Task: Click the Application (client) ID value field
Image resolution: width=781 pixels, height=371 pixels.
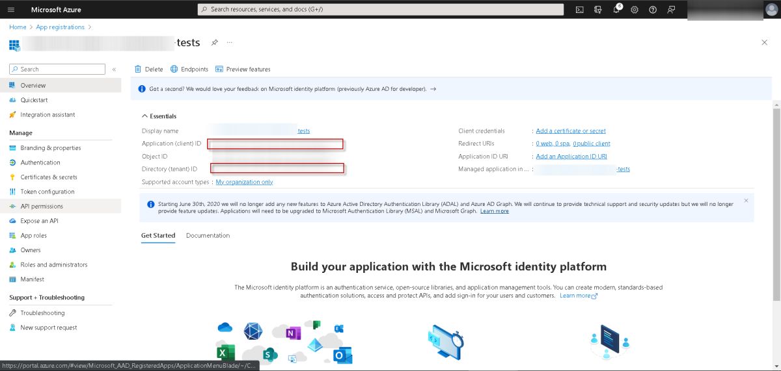Action: pyautogui.click(x=275, y=144)
